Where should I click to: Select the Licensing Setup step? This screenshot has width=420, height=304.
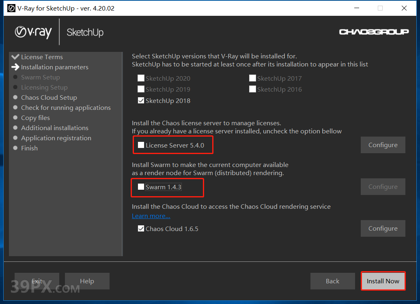[x=44, y=88]
